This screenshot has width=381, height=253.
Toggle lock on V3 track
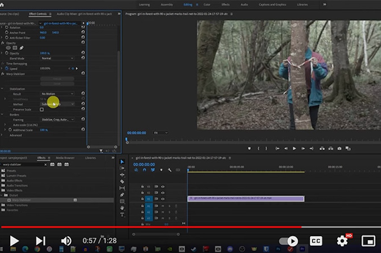click(142, 186)
